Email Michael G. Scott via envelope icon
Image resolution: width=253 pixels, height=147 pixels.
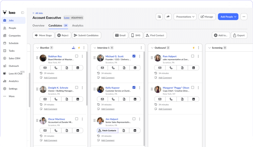point(102,68)
